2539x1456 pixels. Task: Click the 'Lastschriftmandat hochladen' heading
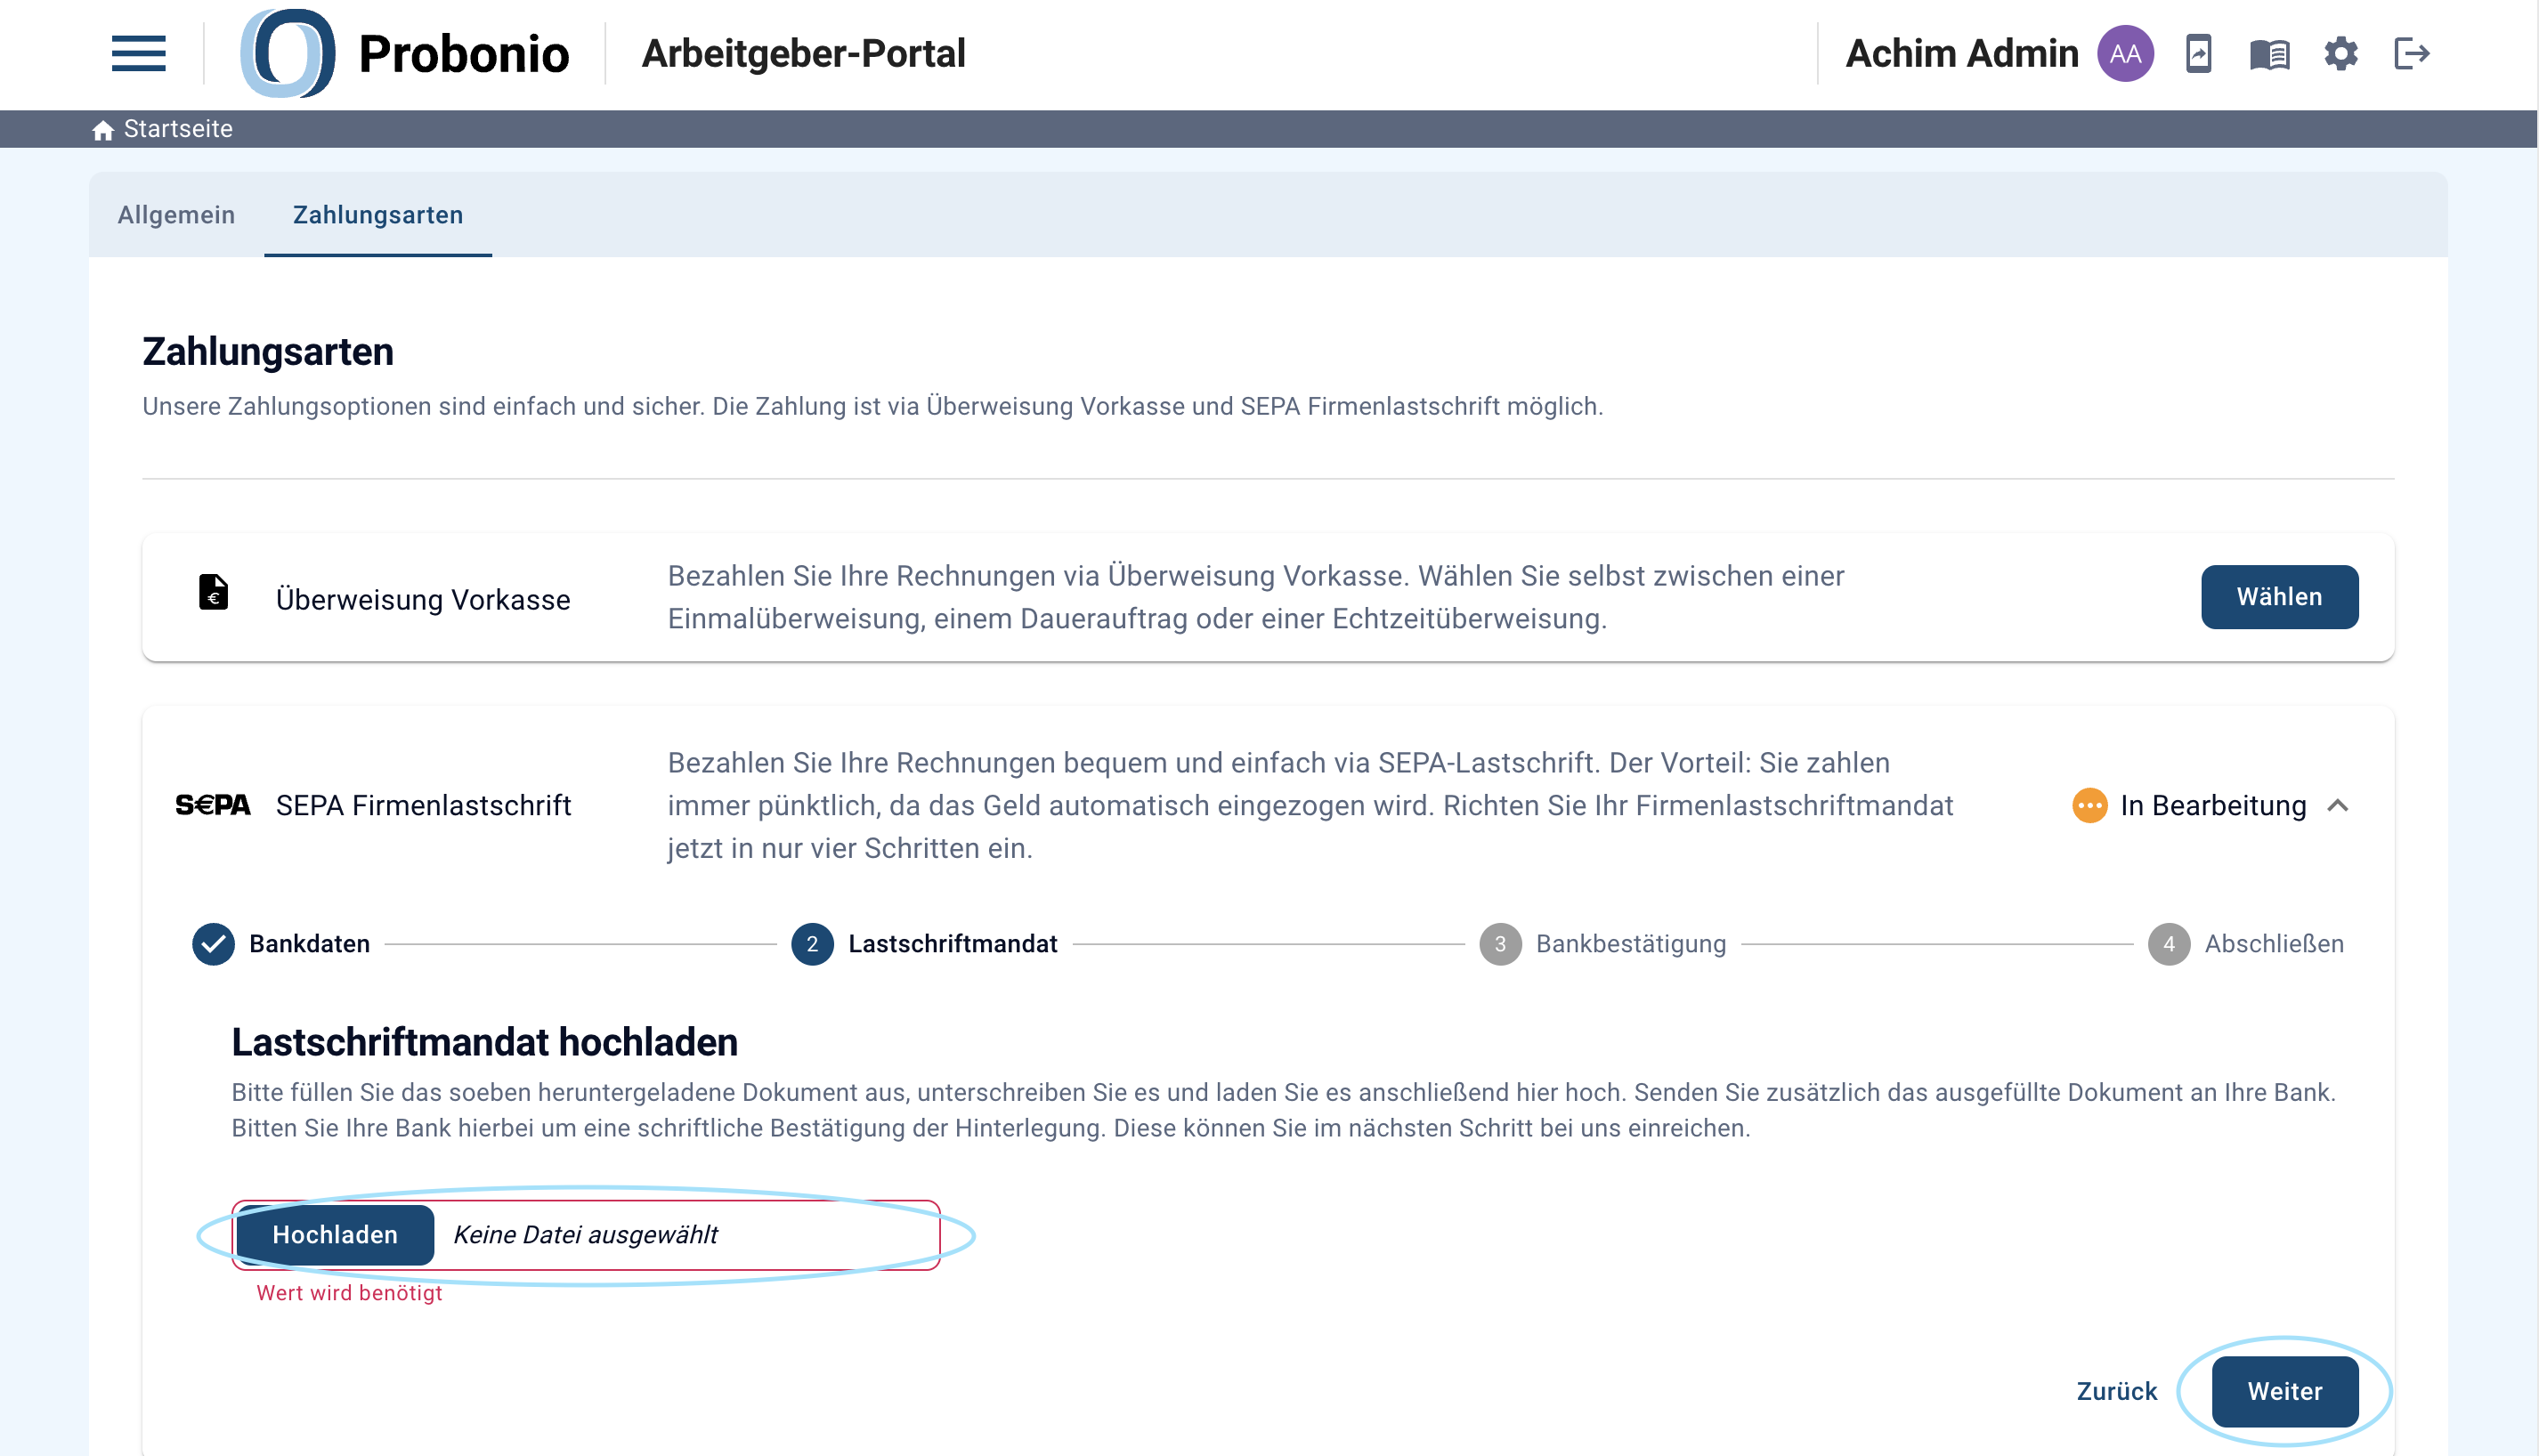485,1042
